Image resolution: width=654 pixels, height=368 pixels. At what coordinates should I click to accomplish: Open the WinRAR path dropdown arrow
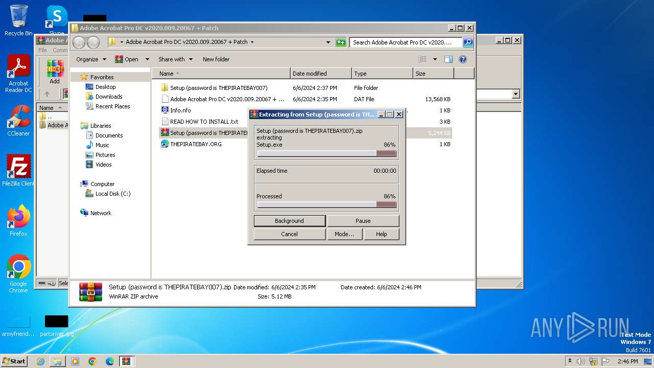click(516, 94)
